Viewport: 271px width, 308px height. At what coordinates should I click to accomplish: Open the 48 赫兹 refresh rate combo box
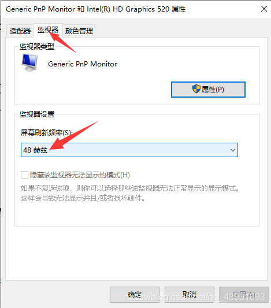tap(129, 150)
